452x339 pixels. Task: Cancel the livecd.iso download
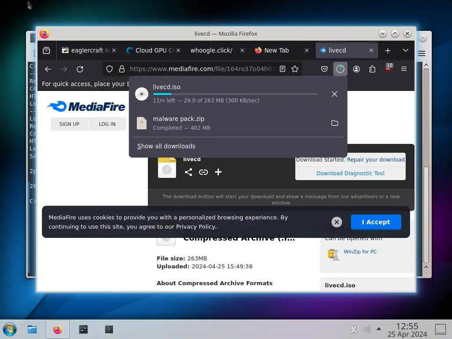(335, 94)
